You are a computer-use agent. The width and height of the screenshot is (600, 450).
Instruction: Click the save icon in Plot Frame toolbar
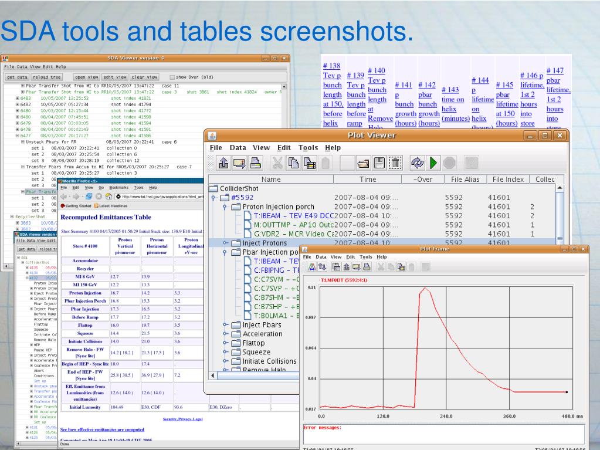(336, 267)
